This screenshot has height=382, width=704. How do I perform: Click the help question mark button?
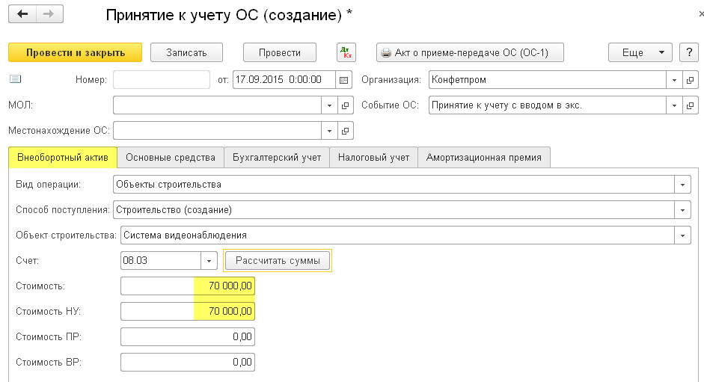pos(689,52)
